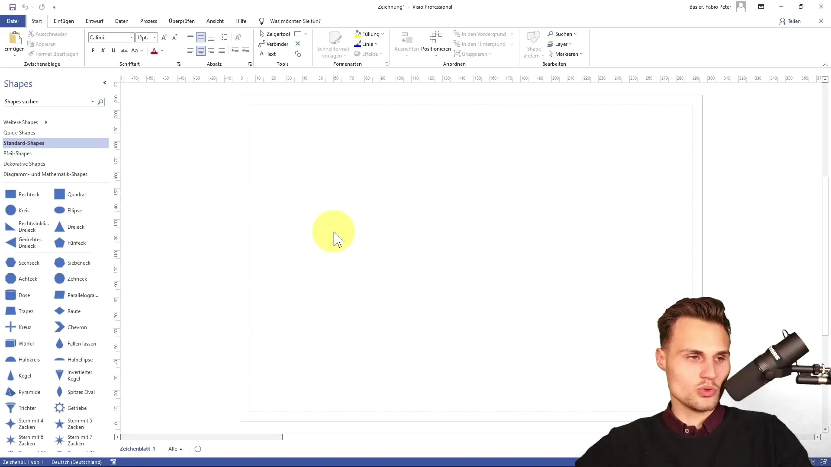
Task: Align text right
Action: coord(211,51)
